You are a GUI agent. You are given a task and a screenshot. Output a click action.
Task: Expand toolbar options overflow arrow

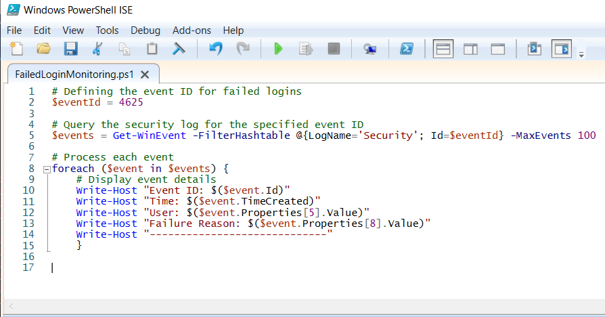point(581,54)
